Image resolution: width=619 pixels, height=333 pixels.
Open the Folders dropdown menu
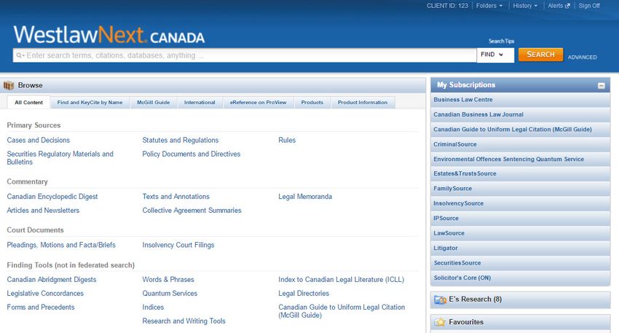click(x=489, y=6)
